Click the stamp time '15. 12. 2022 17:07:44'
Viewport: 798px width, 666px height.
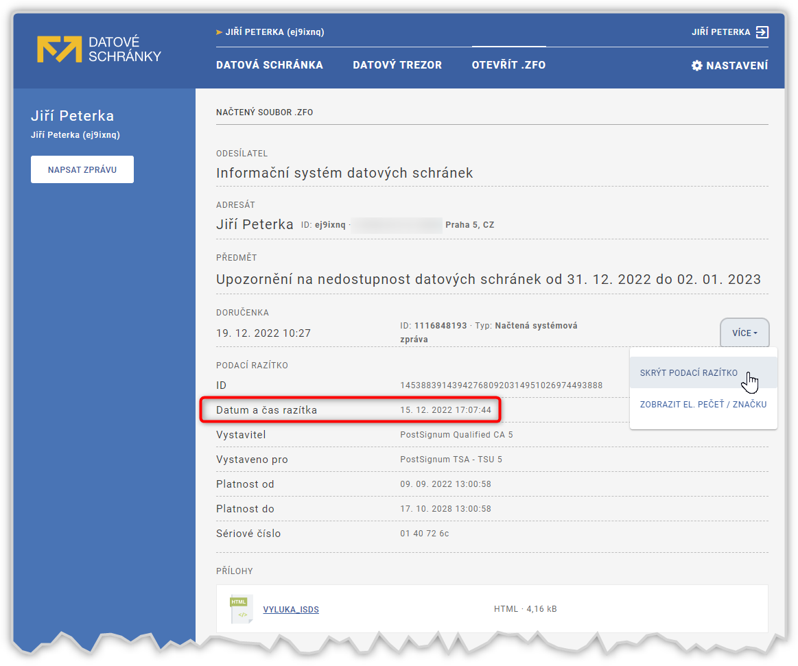tap(446, 410)
